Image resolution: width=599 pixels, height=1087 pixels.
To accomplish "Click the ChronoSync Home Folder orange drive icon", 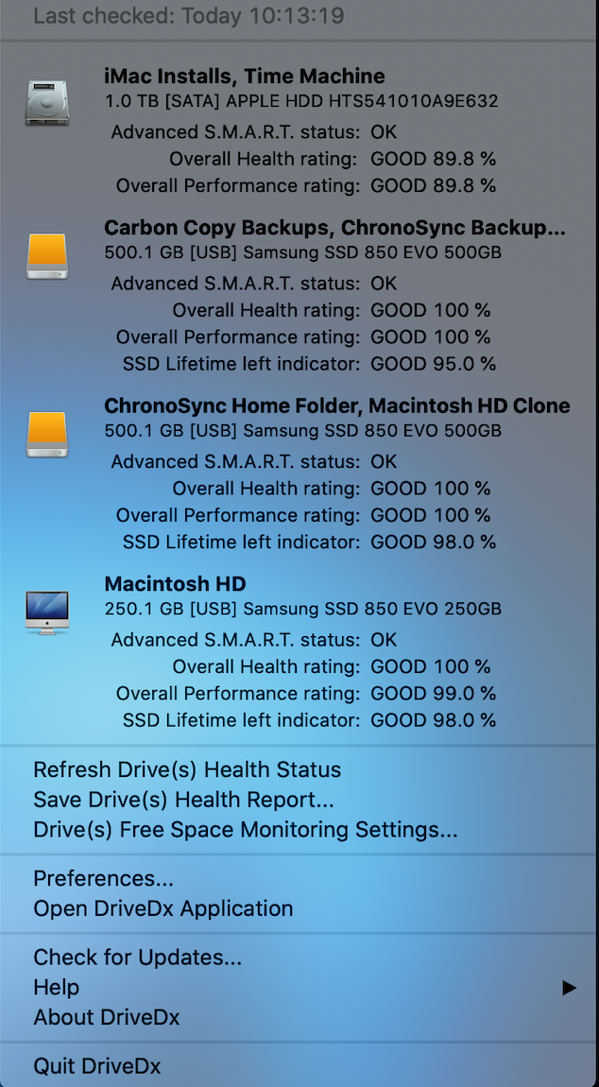I will tap(47, 434).
